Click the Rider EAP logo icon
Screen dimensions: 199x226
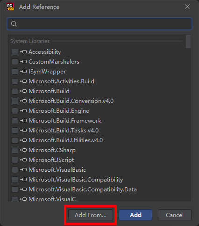(x=10, y=7)
